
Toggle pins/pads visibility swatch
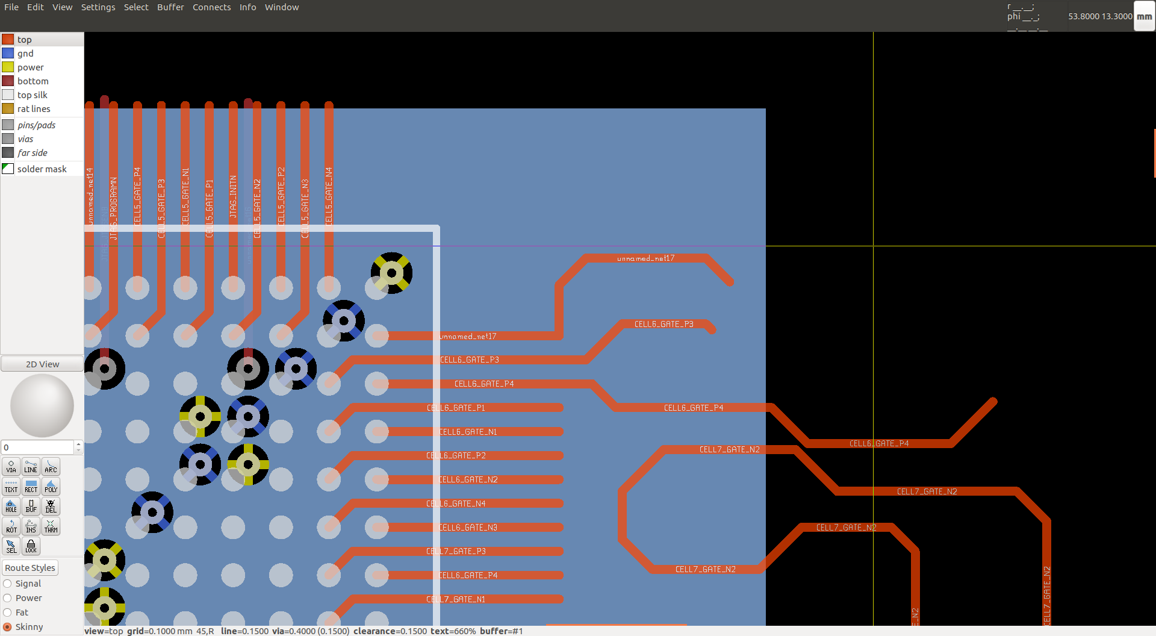(8, 125)
